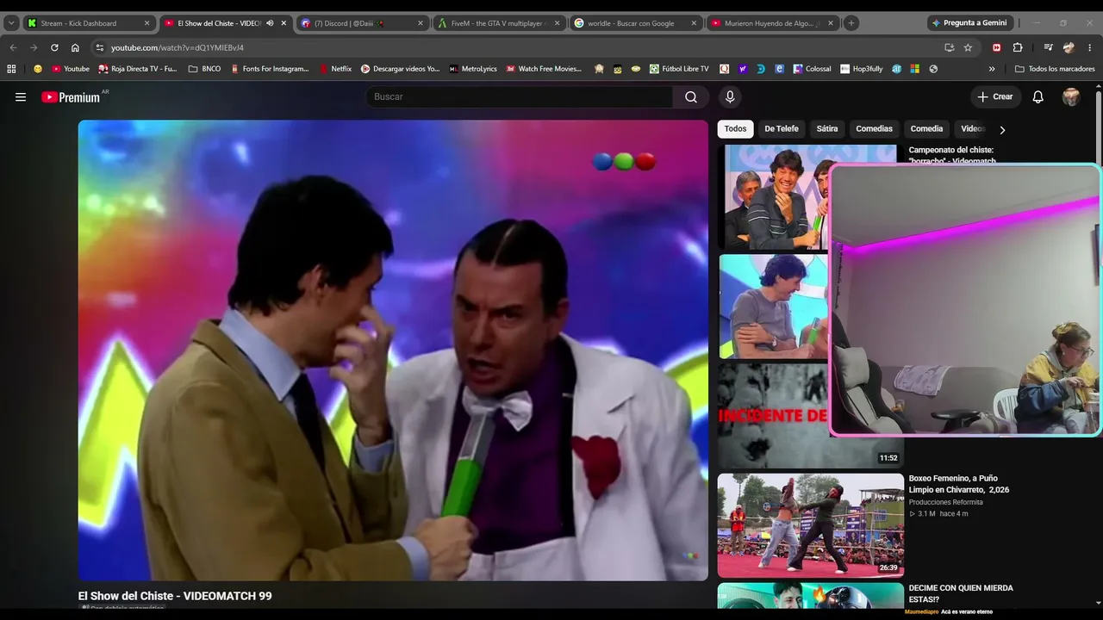This screenshot has width=1103, height=620.
Task: Mute the El Show del Chiste tab audio
Action: click(270, 23)
